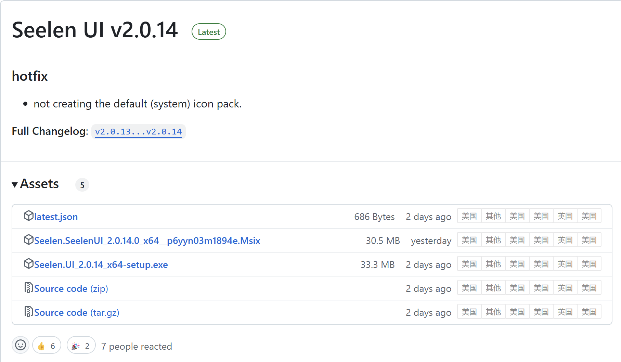Click the Assets heading label
The width and height of the screenshot is (621, 362).
[x=39, y=184]
